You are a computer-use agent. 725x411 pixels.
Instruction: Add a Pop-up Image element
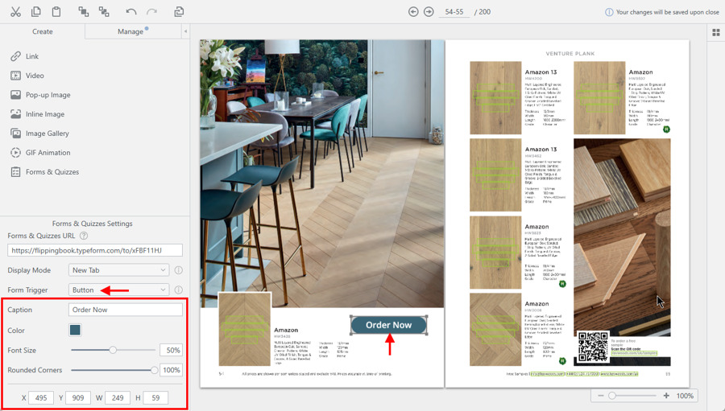pyautogui.click(x=41, y=95)
